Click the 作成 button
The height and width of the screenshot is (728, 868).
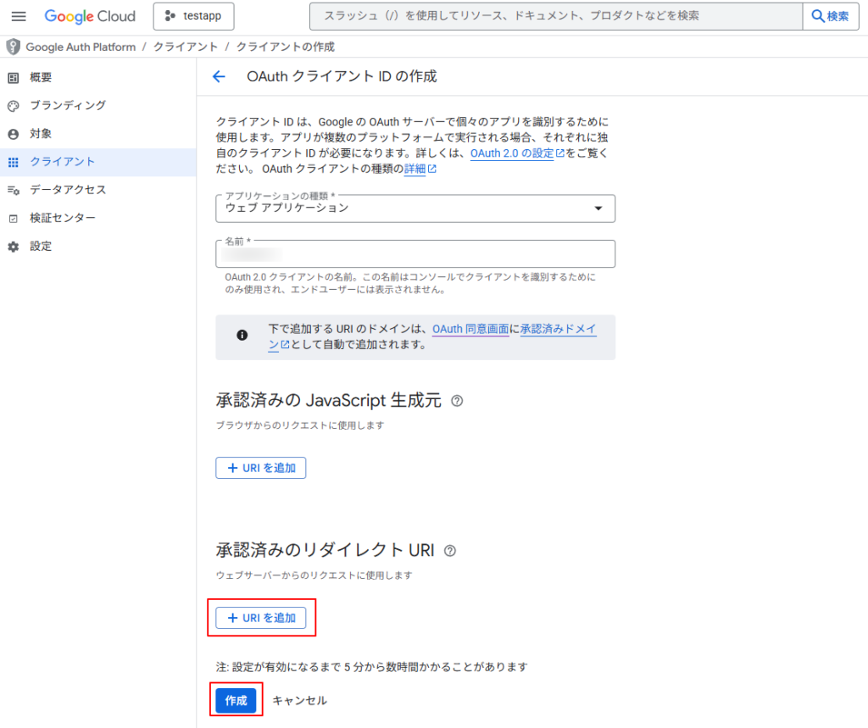pos(236,701)
